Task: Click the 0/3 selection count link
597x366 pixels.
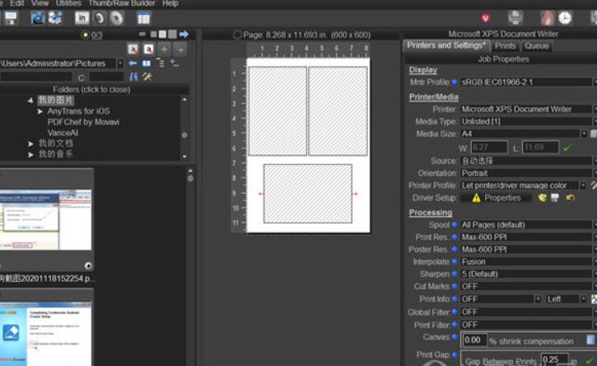Action: point(96,35)
